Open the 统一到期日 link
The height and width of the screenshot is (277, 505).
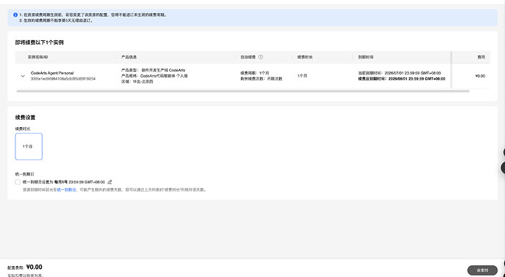pos(67,190)
